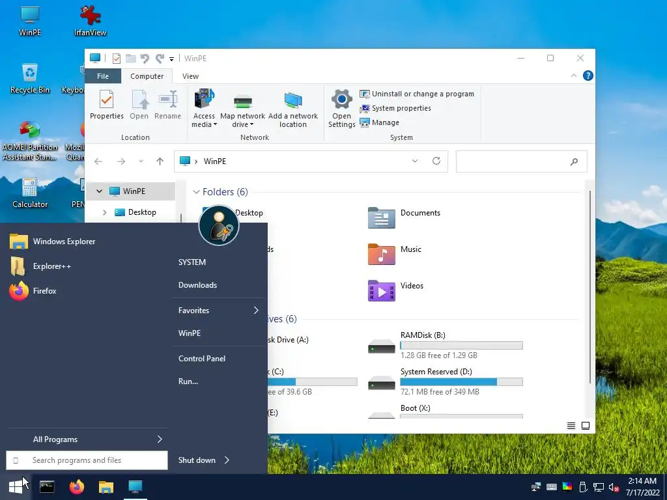Image resolution: width=667 pixels, height=500 pixels.
Task: Switch to the File tab
Action: [103, 76]
